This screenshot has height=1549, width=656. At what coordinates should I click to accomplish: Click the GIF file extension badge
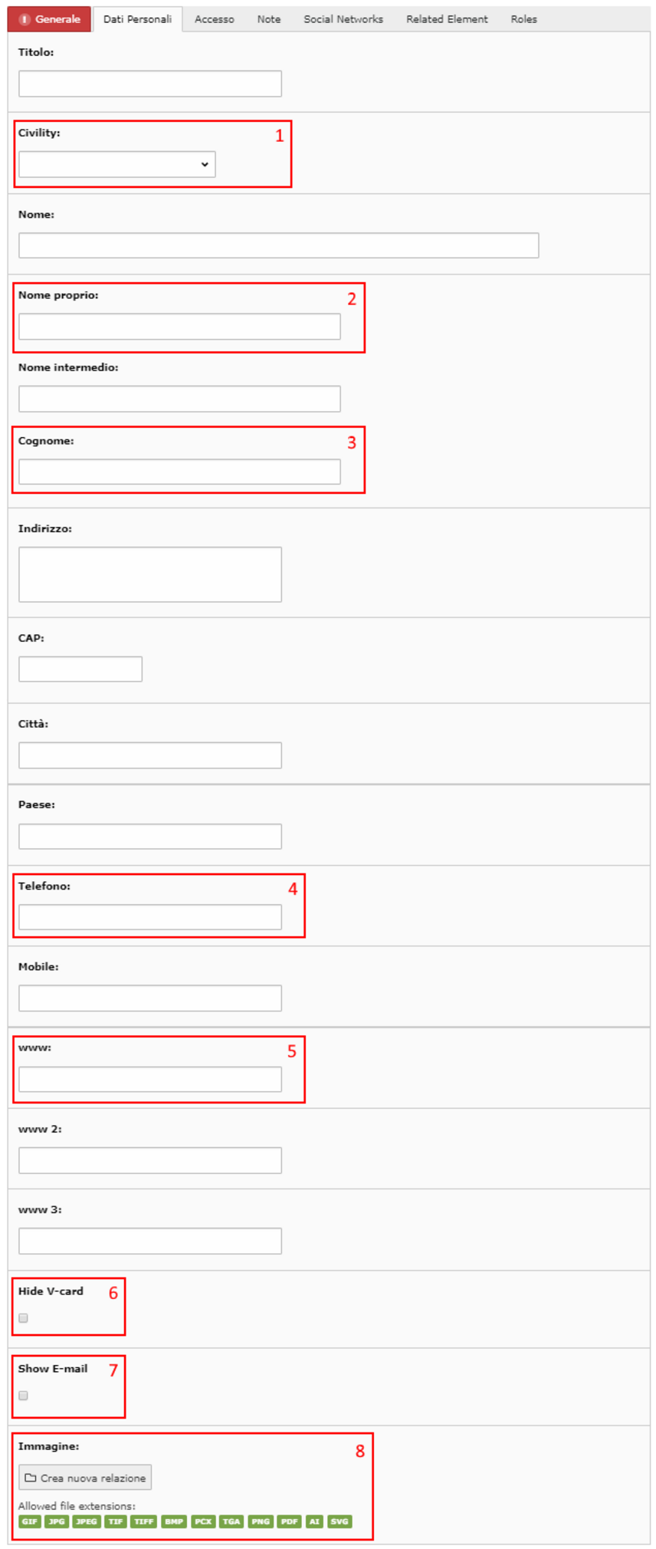pyautogui.click(x=29, y=1521)
